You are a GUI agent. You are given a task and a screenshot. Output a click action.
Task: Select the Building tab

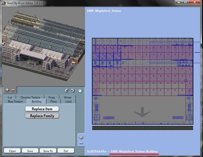click(x=37, y=102)
